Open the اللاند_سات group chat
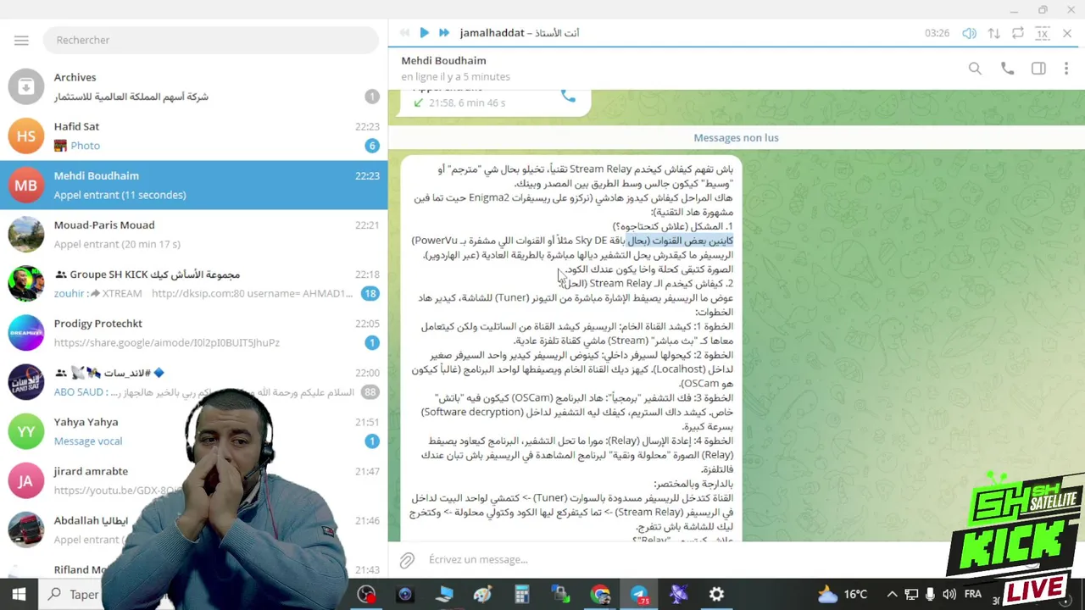 coord(194,381)
